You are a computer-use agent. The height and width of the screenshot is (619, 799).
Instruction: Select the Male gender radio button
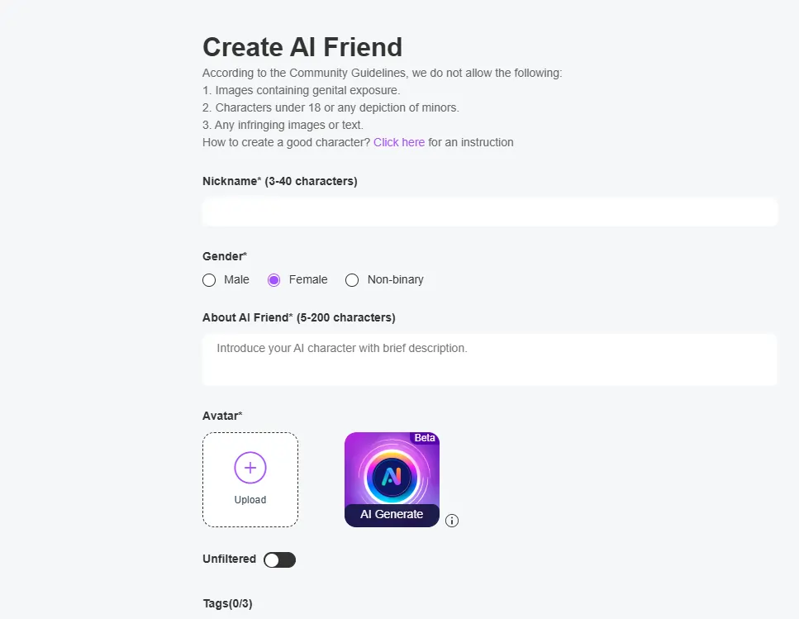click(209, 280)
